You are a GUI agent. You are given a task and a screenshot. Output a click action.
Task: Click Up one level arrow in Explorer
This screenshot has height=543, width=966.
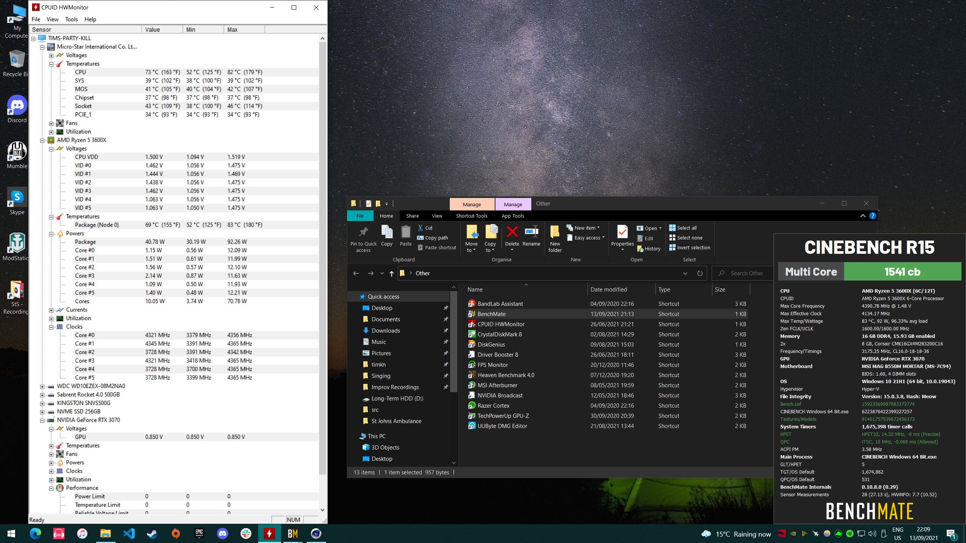click(x=392, y=273)
